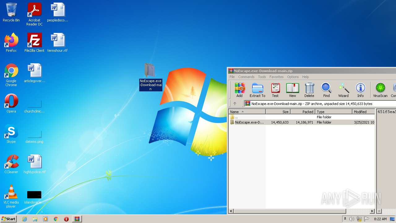Click the taskbar clock showing 8:22 AM

380,219
